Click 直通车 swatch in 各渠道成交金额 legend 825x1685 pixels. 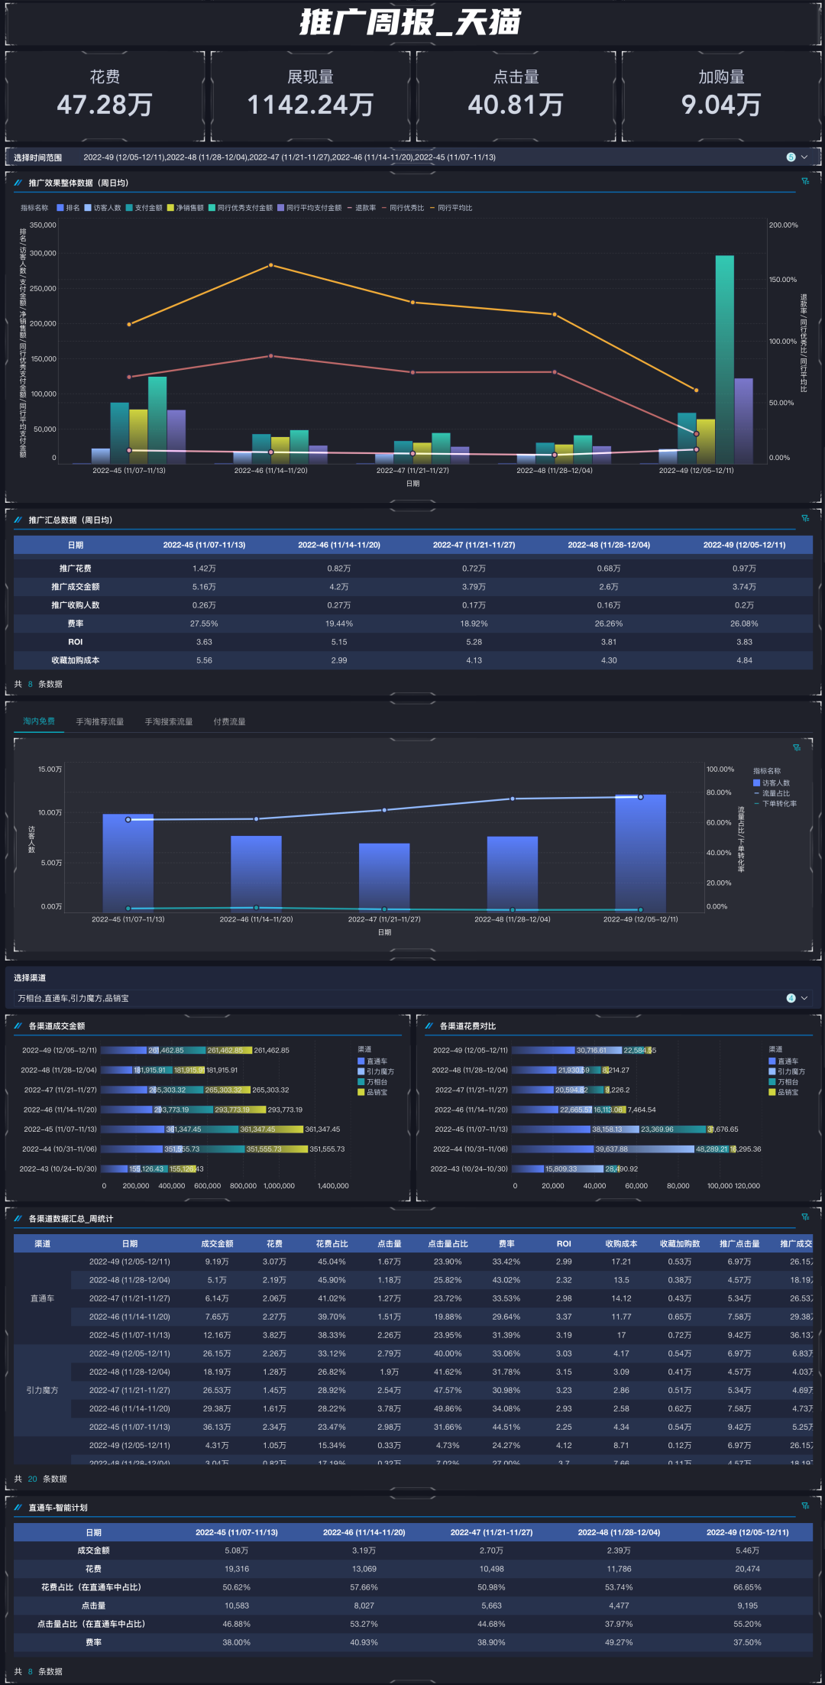(361, 1061)
